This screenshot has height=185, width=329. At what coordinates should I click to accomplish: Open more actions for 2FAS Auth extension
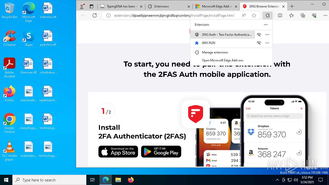(267, 35)
